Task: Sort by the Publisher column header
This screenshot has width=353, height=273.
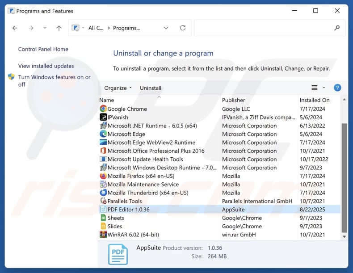Action: pos(233,100)
